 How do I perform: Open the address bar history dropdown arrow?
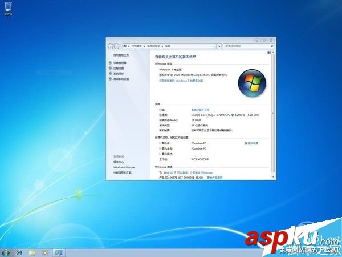pos(214,46)
